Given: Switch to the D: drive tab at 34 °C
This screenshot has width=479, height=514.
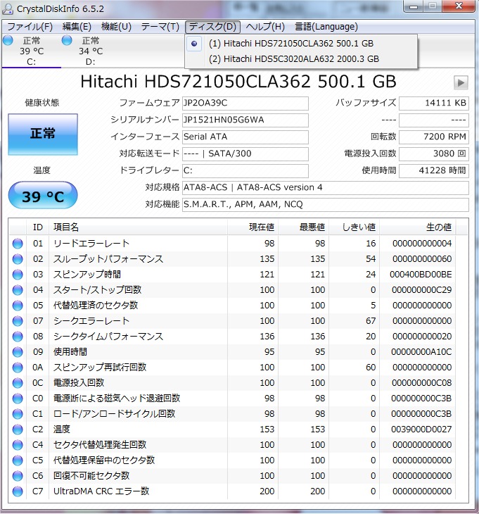Looking at the screenshot, I should click(x=90, y=51).
